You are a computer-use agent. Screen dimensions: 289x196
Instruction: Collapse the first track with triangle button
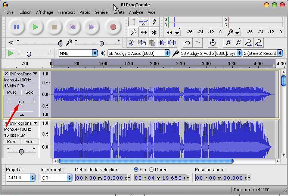tap(22, 114)
